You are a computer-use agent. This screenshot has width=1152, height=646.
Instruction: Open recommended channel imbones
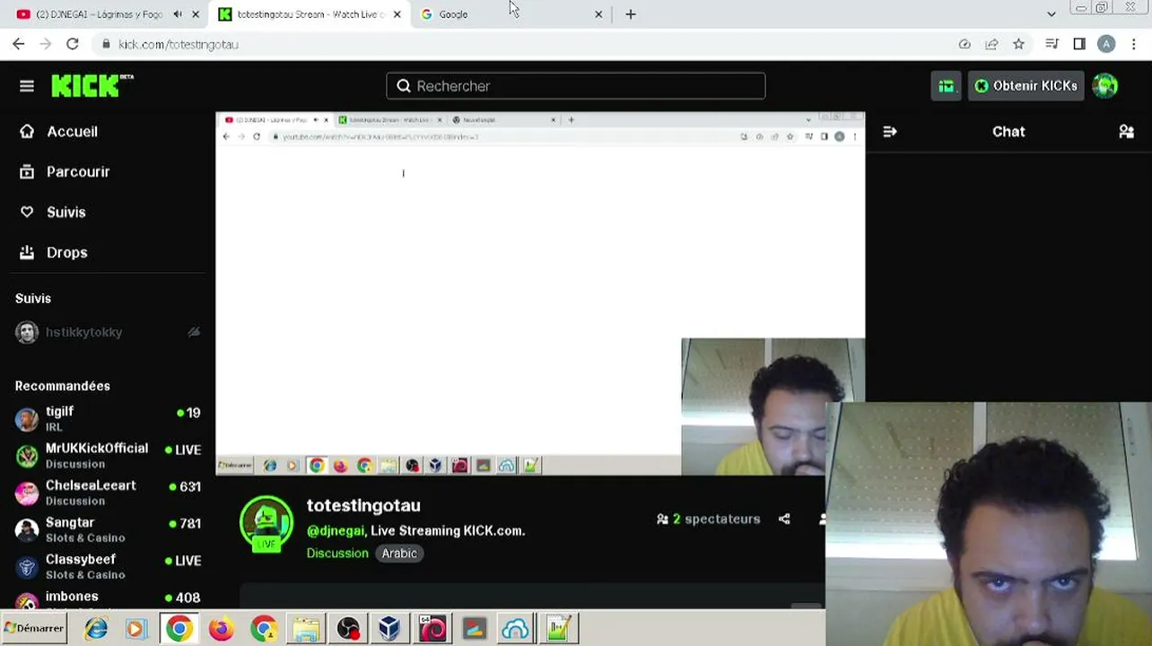point(108,598)
